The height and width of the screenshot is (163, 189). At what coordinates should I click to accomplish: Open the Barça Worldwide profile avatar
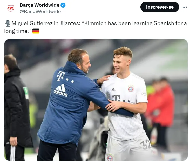tap(11, 8)
